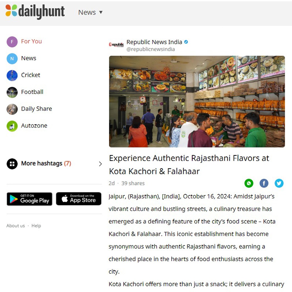Expand More hashtags chevron arrow
Viewport: 292px width, 292px height.
(x=100, y=164)
